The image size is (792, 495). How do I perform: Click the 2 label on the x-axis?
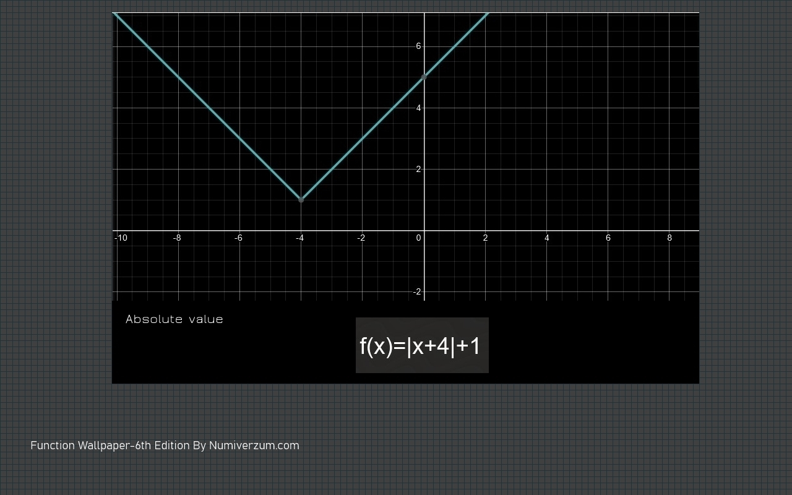tap(485, 238)
